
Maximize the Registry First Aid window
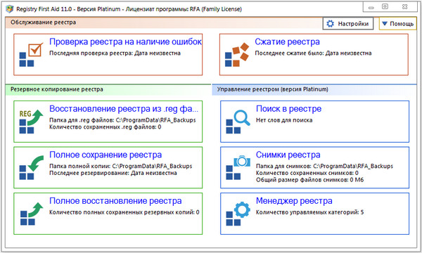tap(385, 6)
